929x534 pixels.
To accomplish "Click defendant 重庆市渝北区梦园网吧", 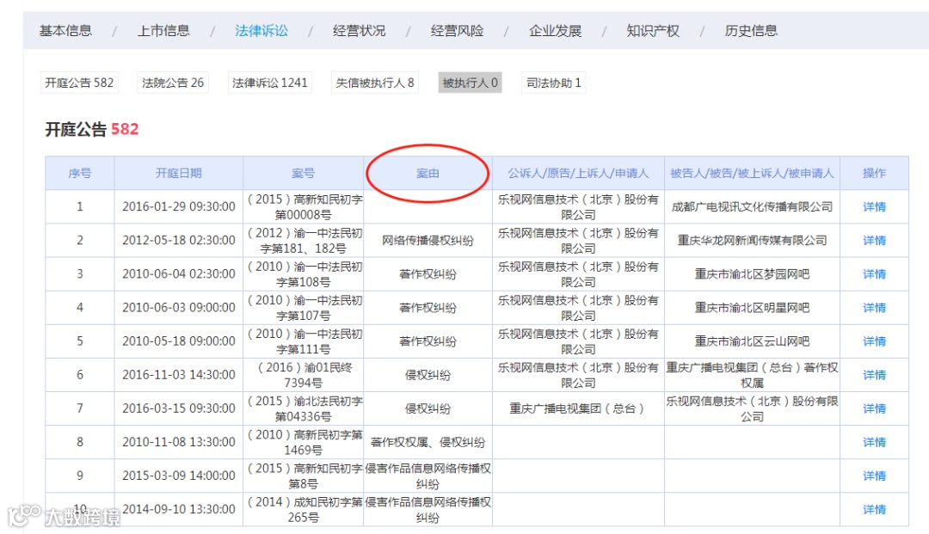I will 752,274.
